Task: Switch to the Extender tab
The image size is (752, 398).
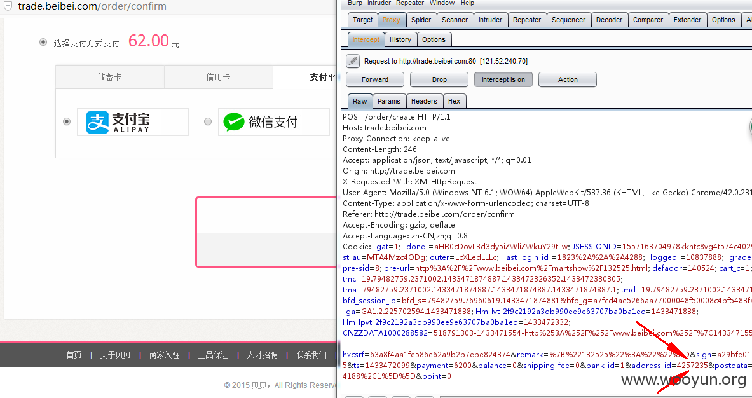Action: pyautogui.click(x=687, y=20)
